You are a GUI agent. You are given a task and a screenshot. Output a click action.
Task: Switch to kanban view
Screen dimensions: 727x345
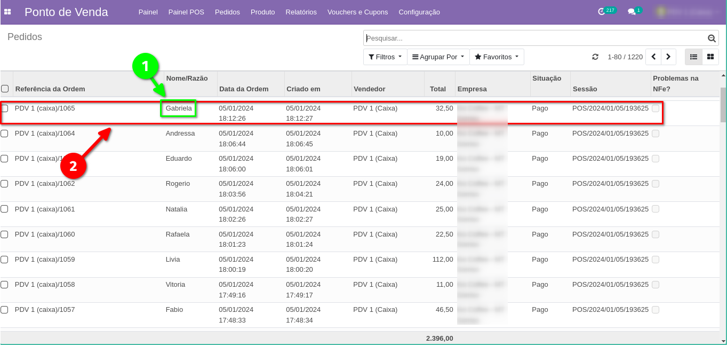click(x=710, y=57)
